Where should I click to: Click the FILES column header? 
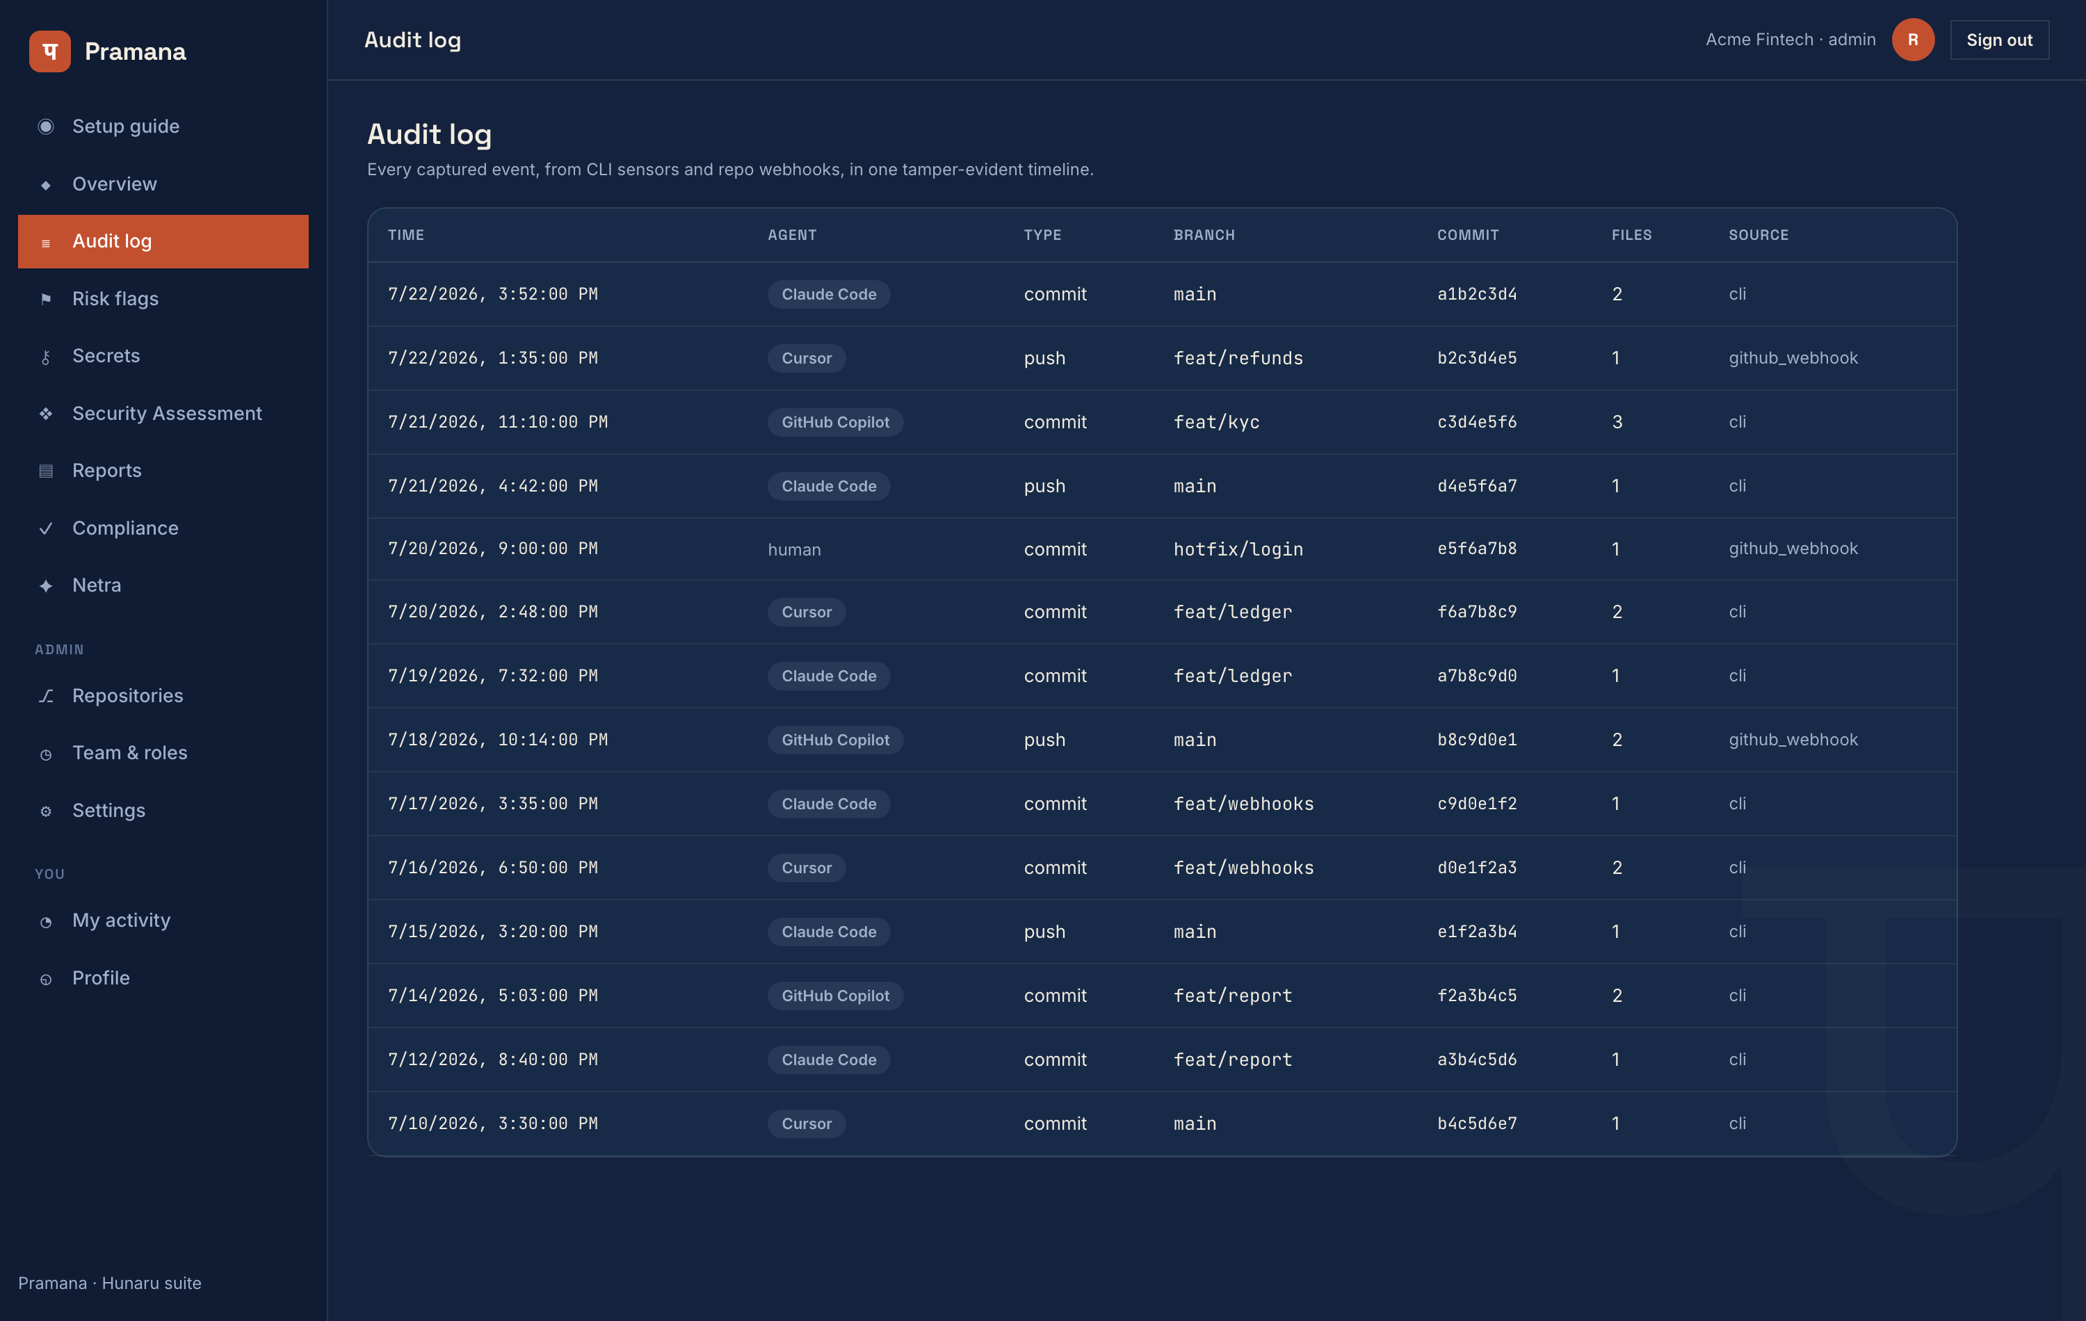1631,235
